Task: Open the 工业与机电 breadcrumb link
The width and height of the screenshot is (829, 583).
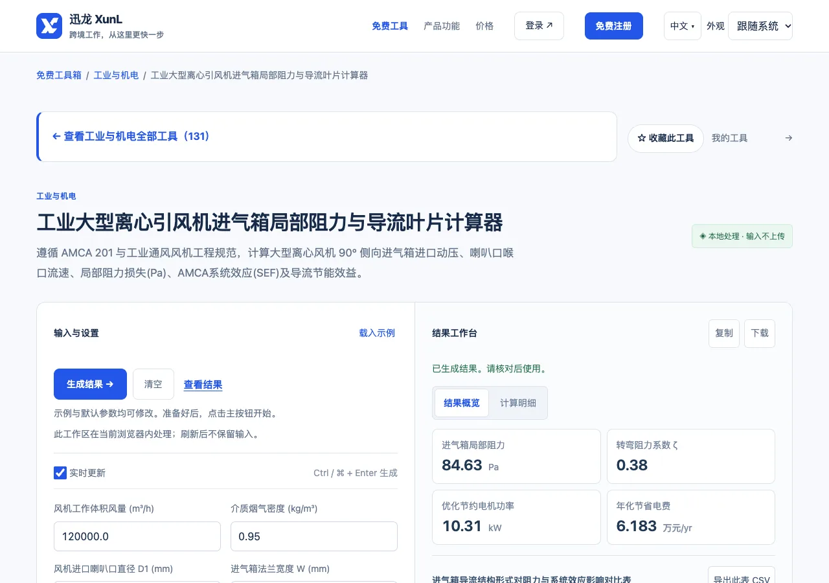Action: [x=116, y=75]
